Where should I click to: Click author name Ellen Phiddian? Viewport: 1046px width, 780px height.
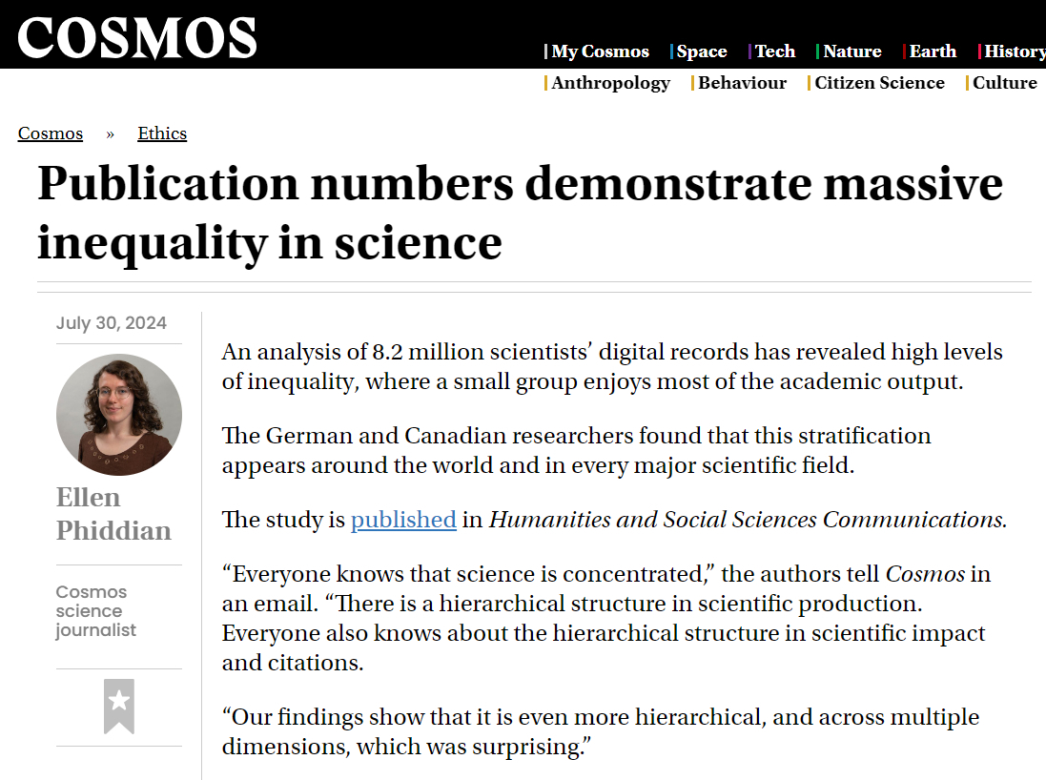[113, 513]
